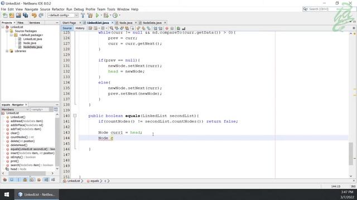
Task: Select countNodes method in Navigator
Action: (22, 137)
